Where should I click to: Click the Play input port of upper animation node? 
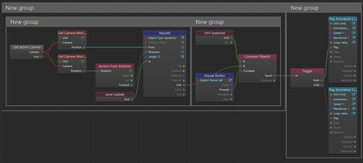tap(331, 47)
